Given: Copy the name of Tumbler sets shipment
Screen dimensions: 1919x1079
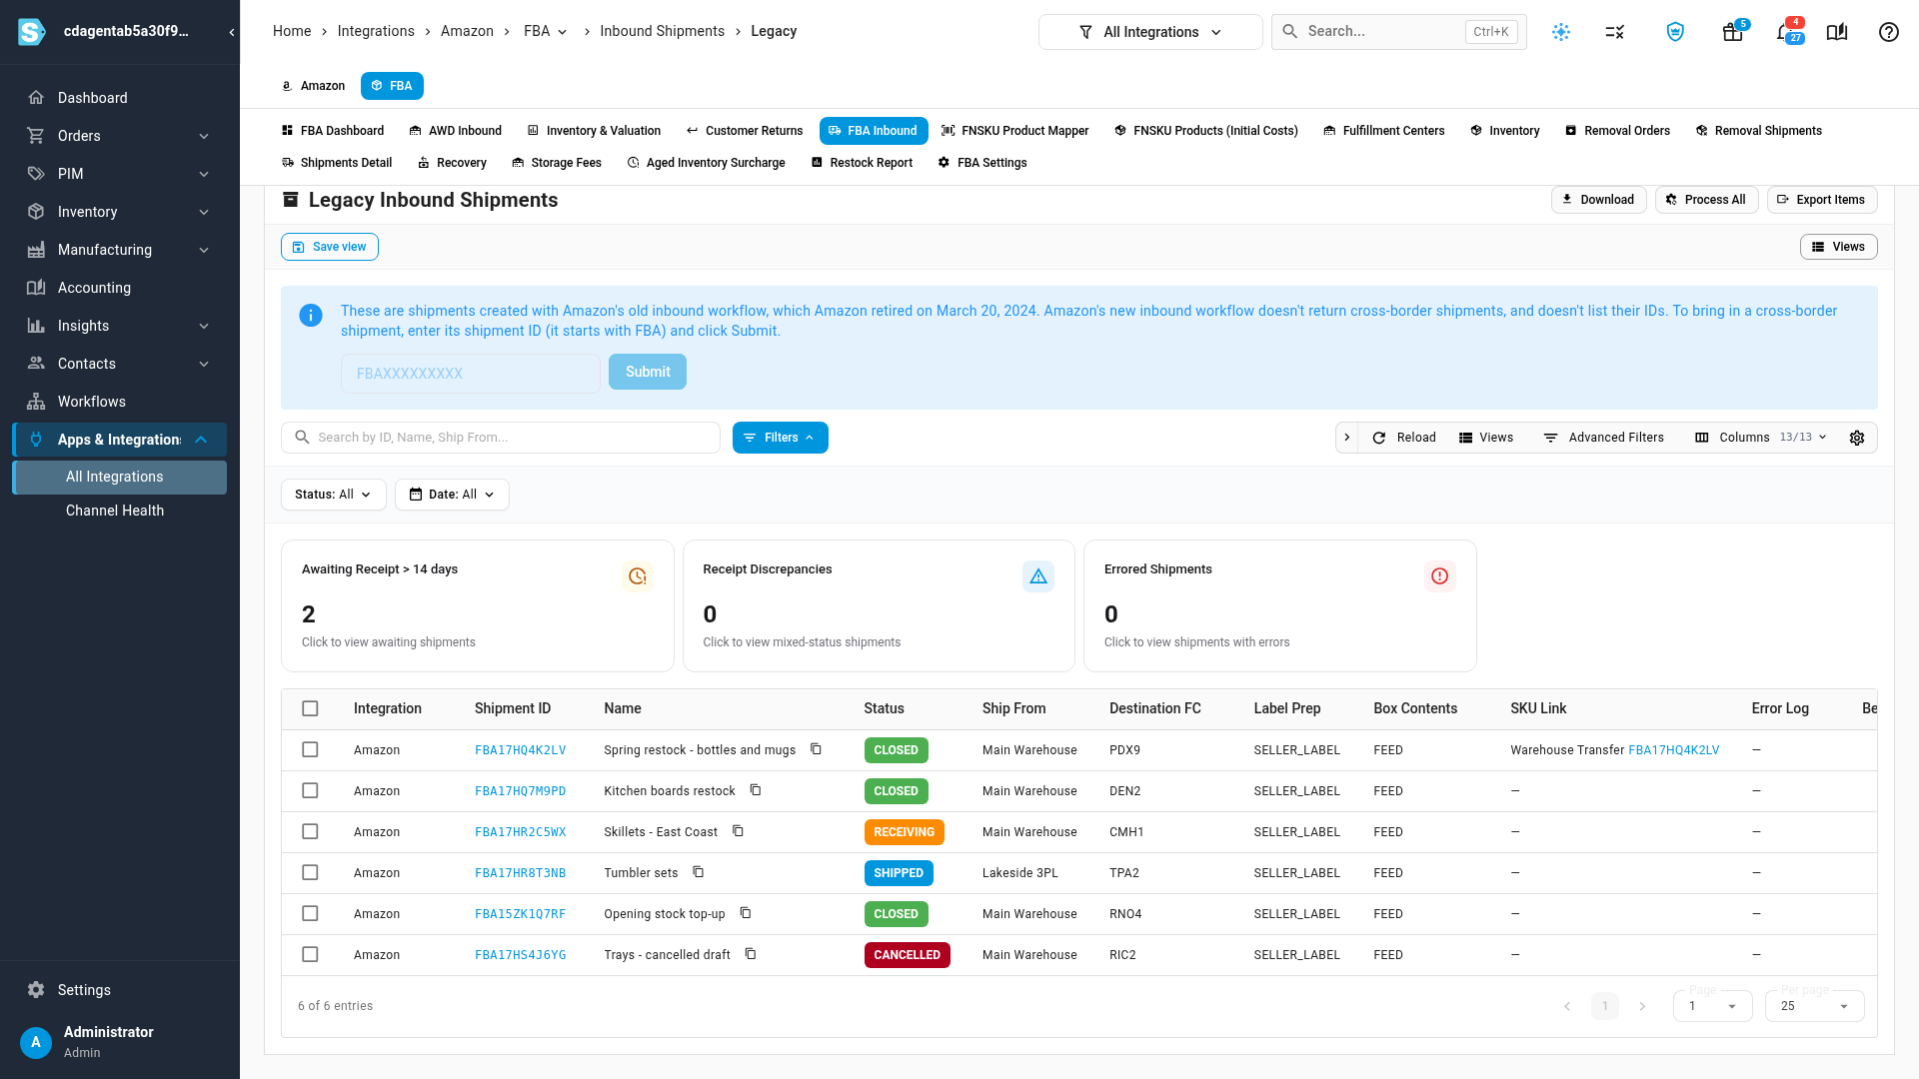Looking at the screenshot, I should click(x=699, y=872).
